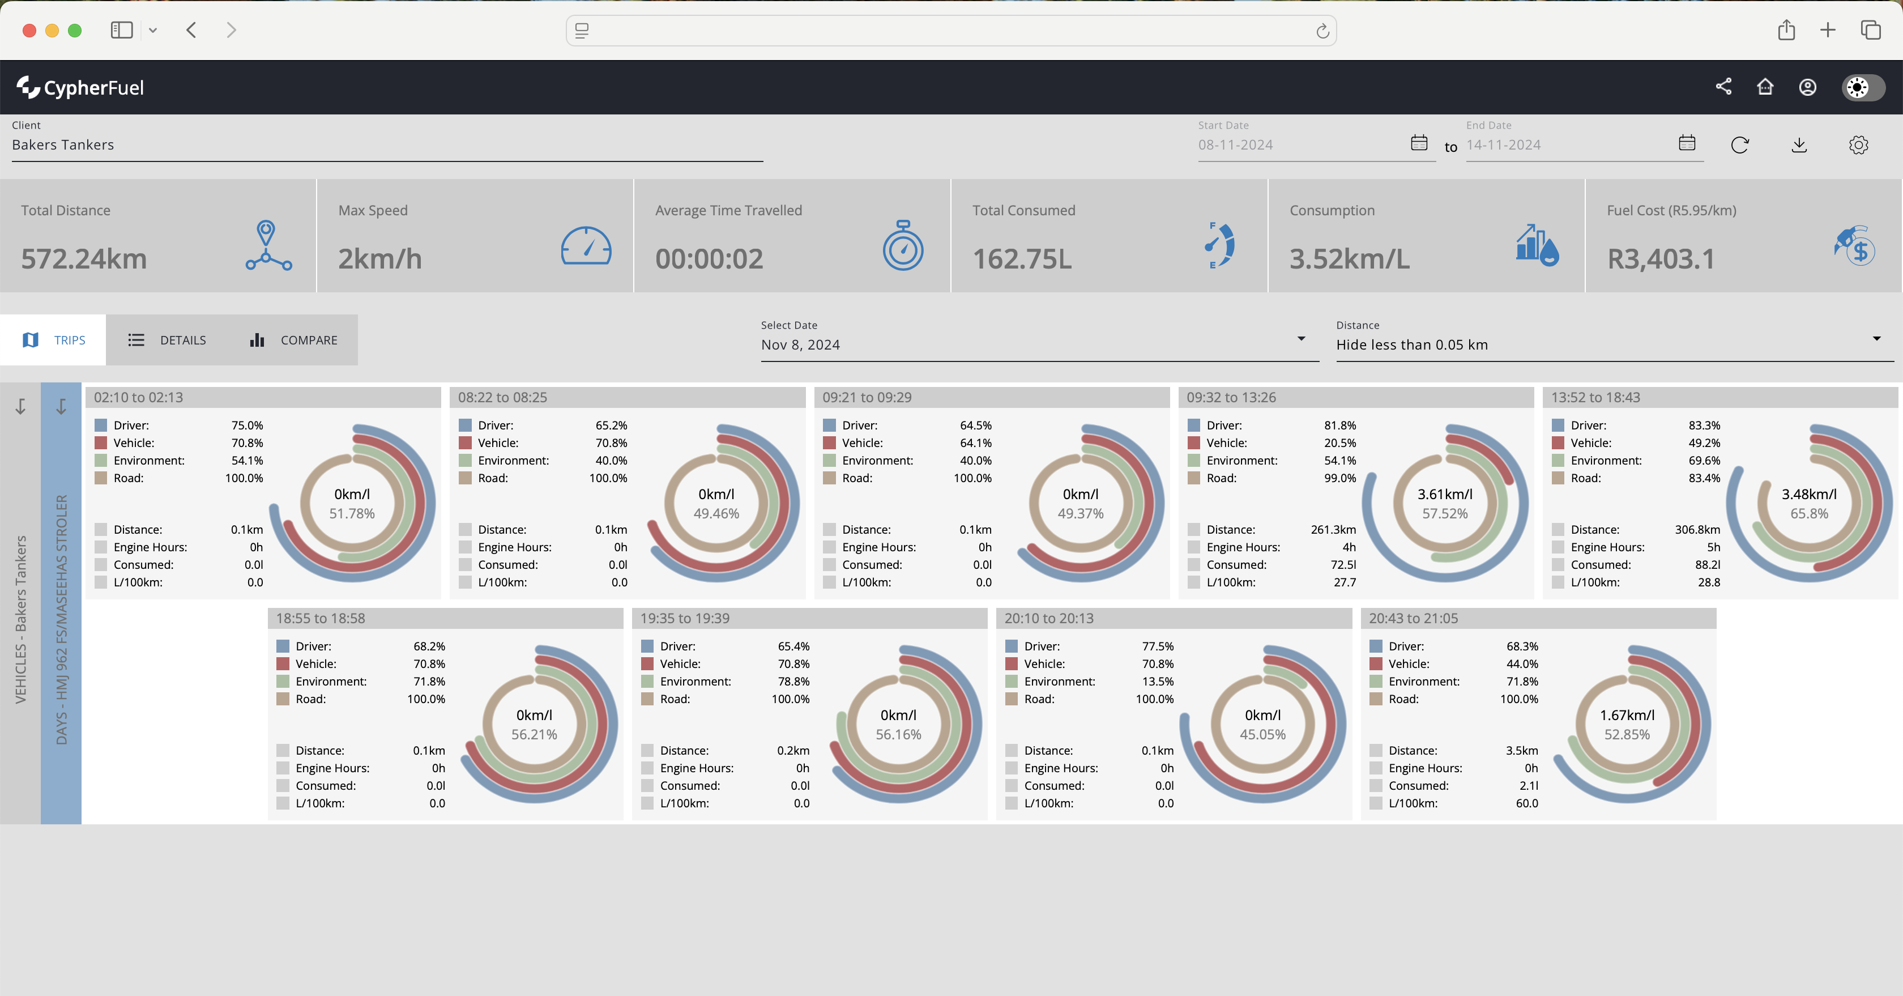Click the download report icon
Screen dimensions: 1903x996
pyautogui.click(x=1799, y=145)
